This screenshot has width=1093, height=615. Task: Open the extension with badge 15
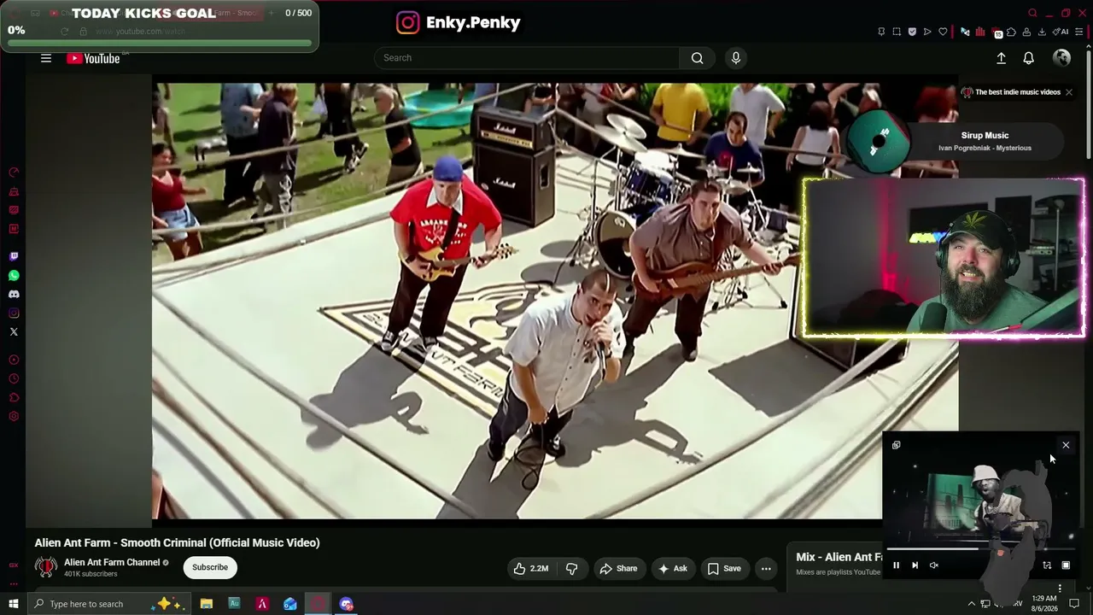[996, 32]
